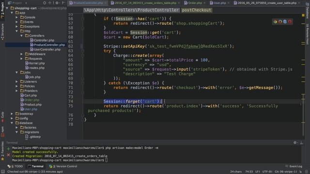Close the Order.php editor tab
Viewport: 310px width, 174px height.
tap(204, 3)
